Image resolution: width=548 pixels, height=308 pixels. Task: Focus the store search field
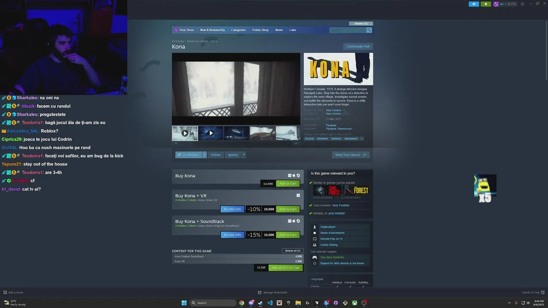[348, 30]
